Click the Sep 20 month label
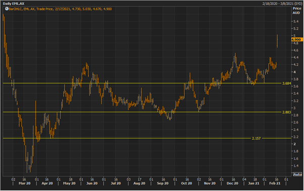 tap(163, 183)
